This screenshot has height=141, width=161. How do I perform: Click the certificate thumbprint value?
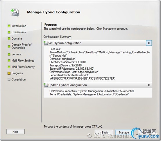click(x=82, y=79)
